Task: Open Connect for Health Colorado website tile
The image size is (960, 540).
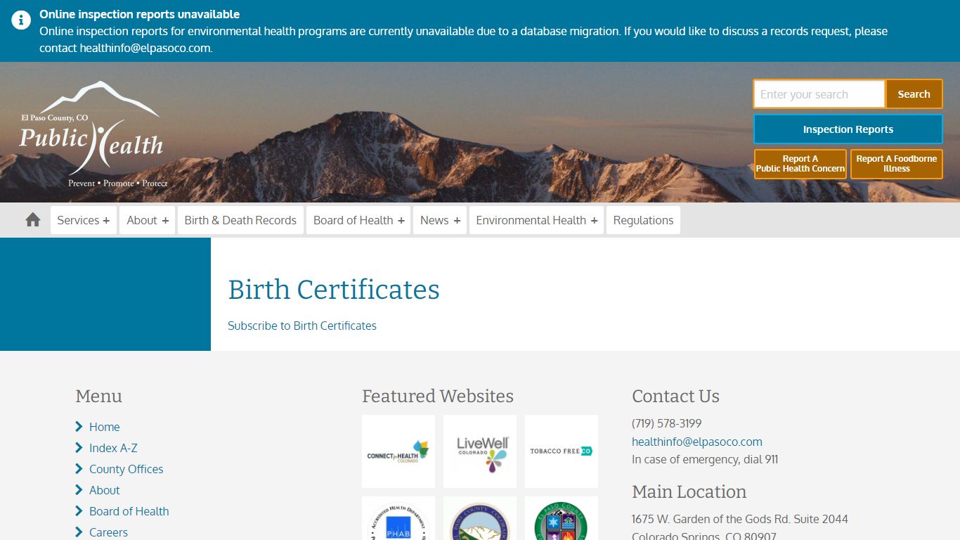Action: (398, 451)
